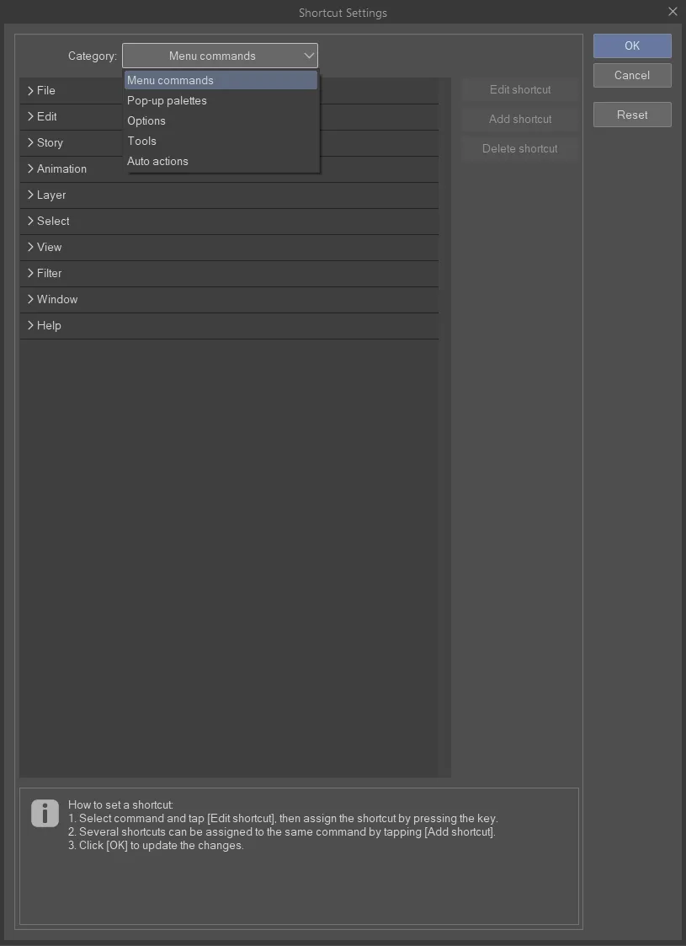This screenshot has width=686, height=946.
Task: Expand the Story command group
Action: point(31,143)
